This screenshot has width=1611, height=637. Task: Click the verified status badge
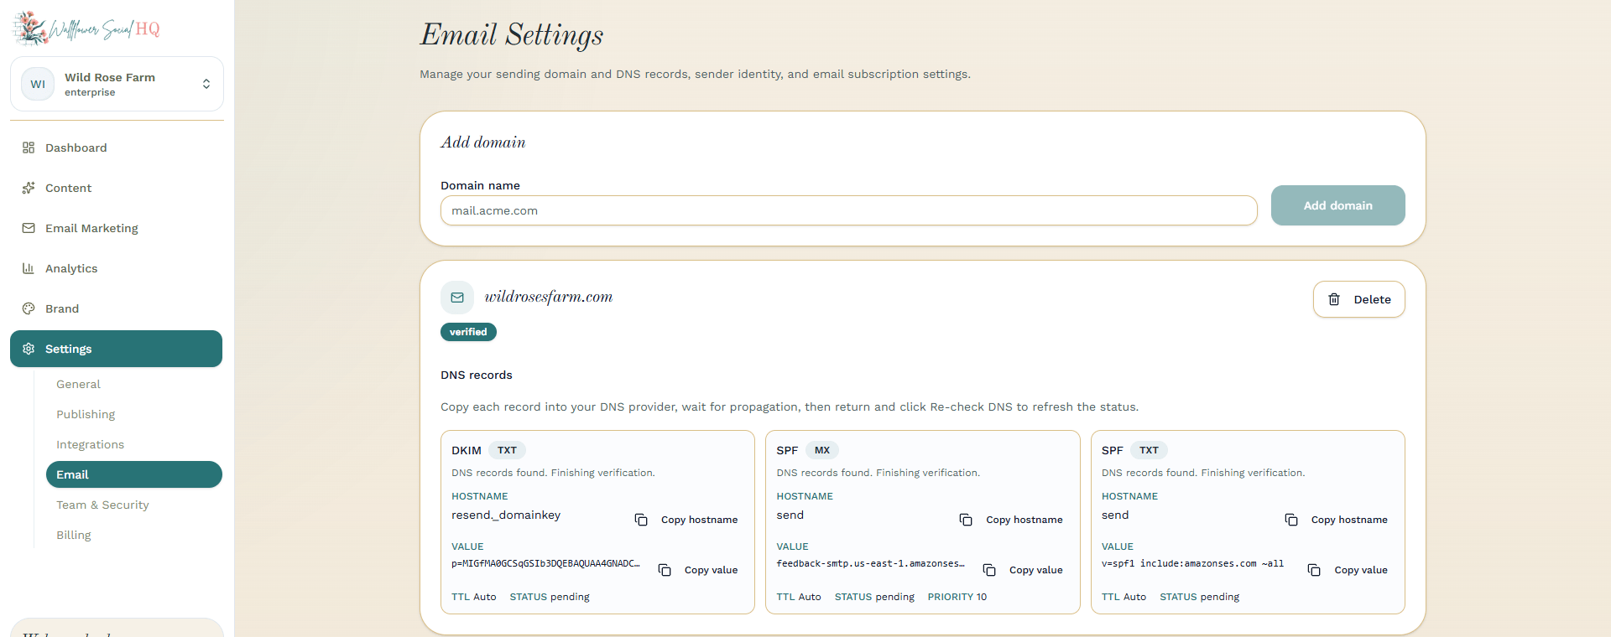coord(468,332)
